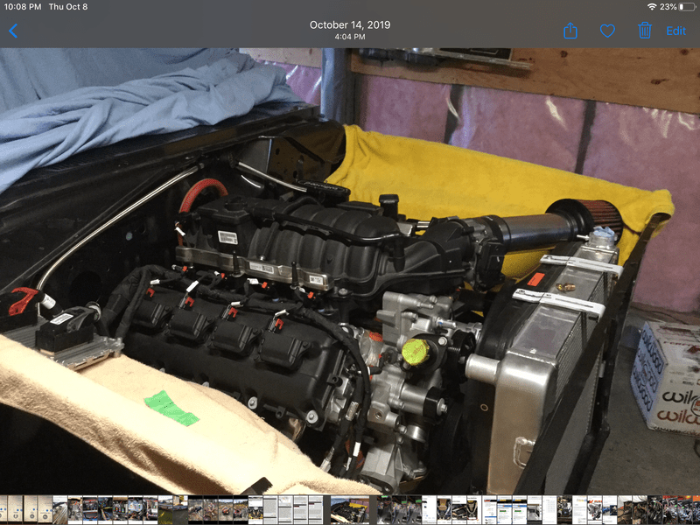Favorite this photo with the heart icon
700x525 pixels.
607,31
